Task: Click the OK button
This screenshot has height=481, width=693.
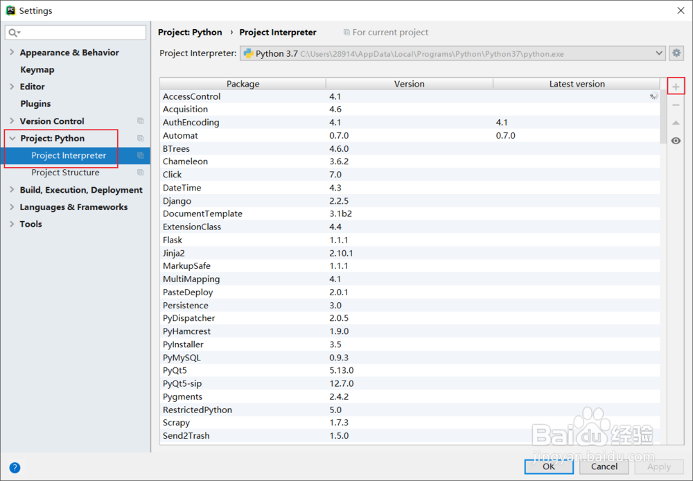Action: pos(549,466)
